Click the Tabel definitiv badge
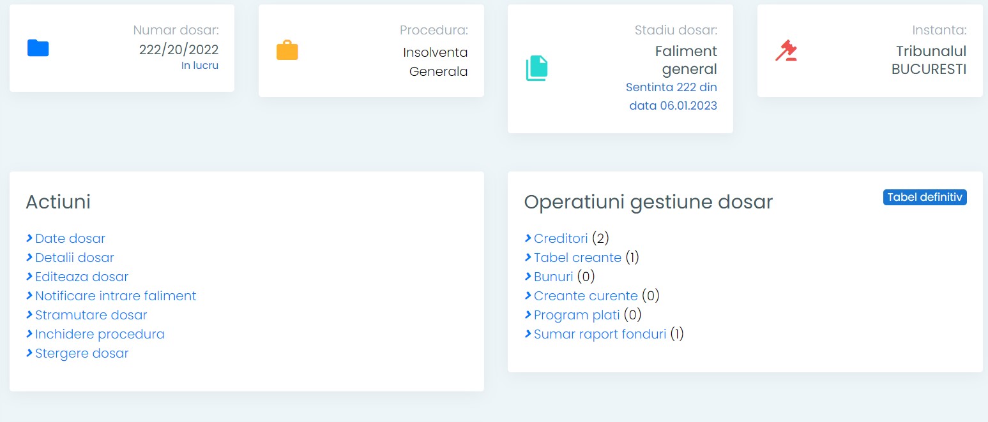Image resolution: width=988 pixels, height=422 pixels. point(925,197)
